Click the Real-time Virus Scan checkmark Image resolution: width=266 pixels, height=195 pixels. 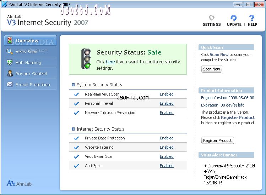click(76, 94)
